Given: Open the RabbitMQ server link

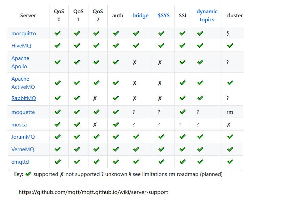Looking at the screenshot, I should pos(23,98).
